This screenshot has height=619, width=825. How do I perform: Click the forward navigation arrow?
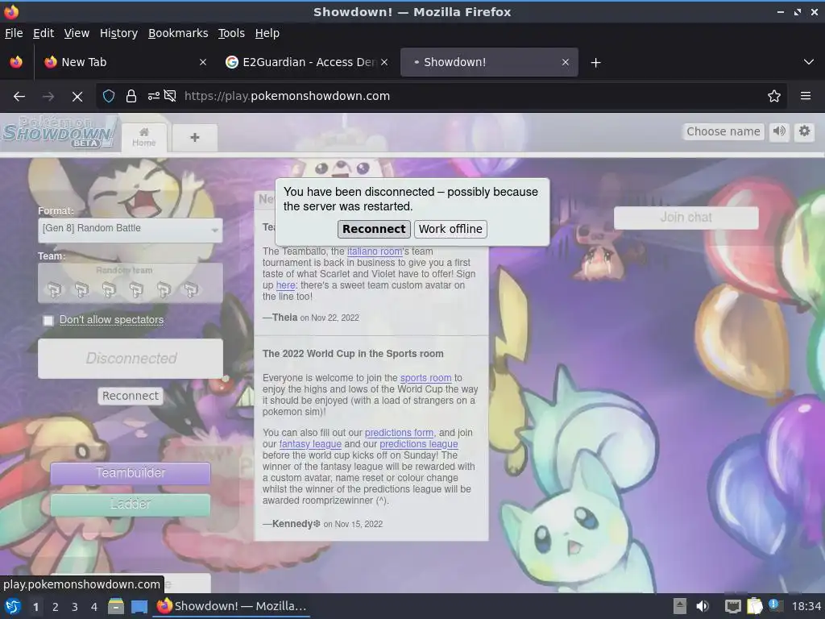[48, 97]
